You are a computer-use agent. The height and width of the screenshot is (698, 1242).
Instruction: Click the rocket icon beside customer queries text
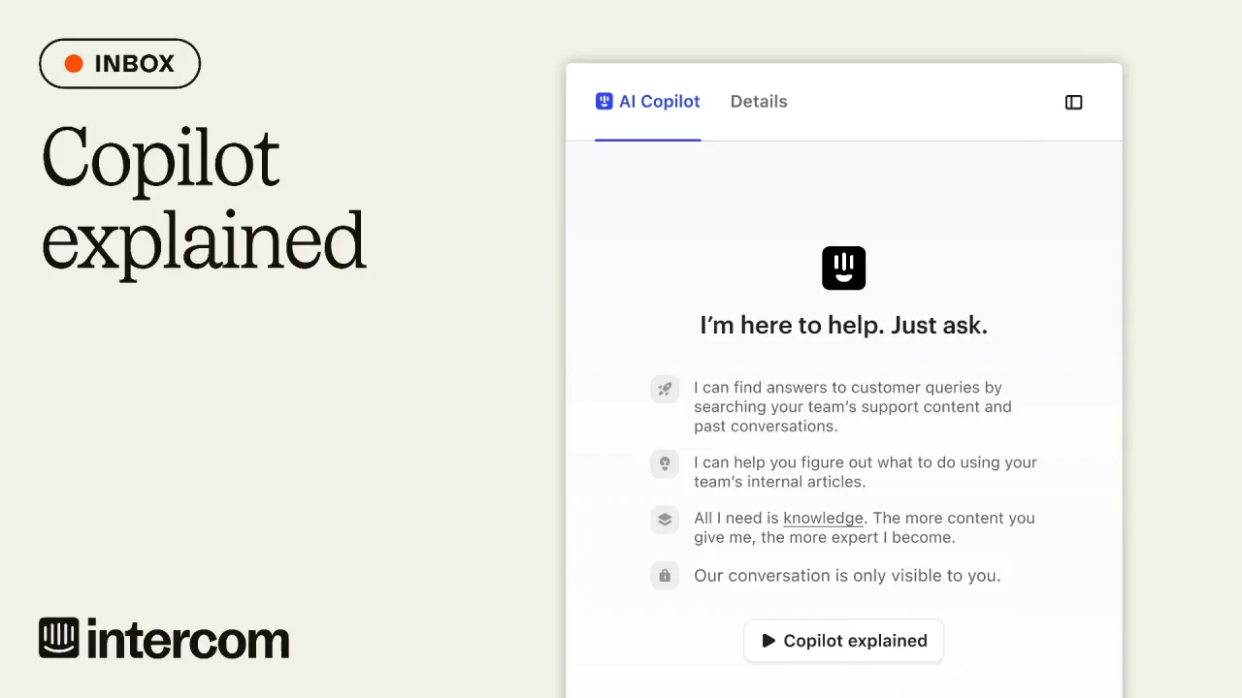click(x=665, y=389)
